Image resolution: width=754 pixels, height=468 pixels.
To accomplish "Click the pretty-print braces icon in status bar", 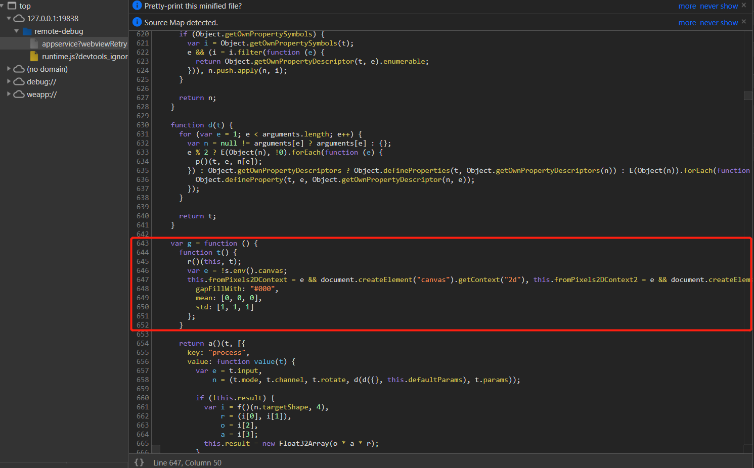I will (x=139, y=462).
